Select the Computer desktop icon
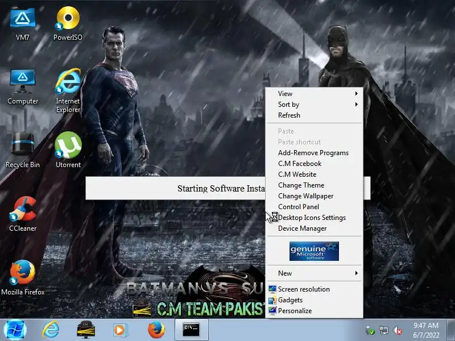Image resolution: width=455 pixels, height=341 pixels. [23, 87]
